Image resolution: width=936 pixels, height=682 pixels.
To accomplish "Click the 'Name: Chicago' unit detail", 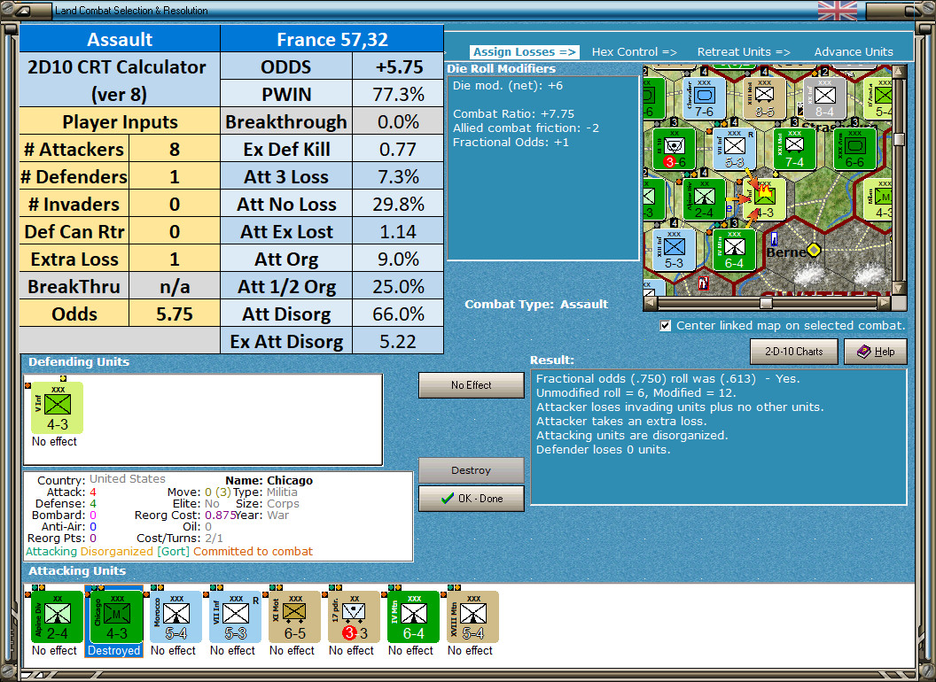I will click(x=269, y=480).
